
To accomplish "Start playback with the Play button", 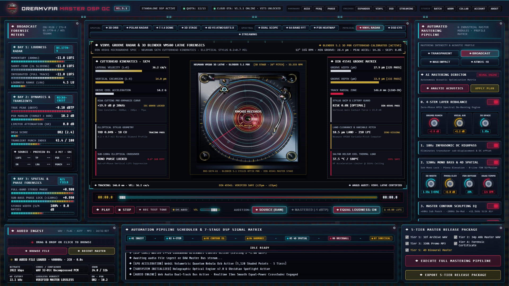I will [x=103, y=210].
